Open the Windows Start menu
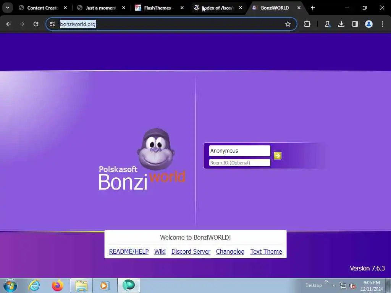The image size is (391, 293). [x=10, y=285]
